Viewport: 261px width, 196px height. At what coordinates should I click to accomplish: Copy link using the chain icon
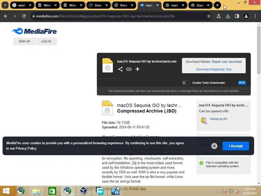(129, 69)
